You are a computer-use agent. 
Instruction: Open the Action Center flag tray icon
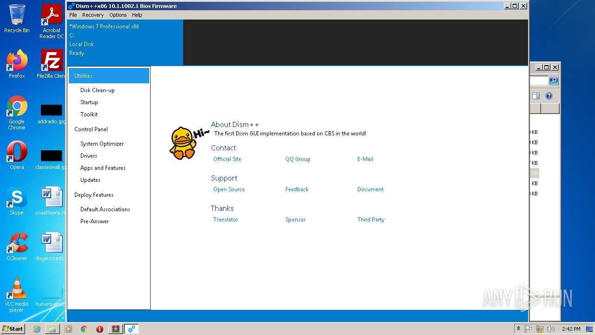(x=529, y=329)
